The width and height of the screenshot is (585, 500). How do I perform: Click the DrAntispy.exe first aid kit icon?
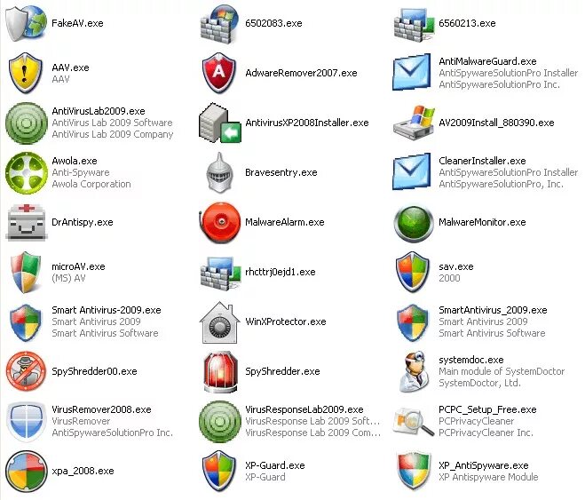tap(26, 222)
